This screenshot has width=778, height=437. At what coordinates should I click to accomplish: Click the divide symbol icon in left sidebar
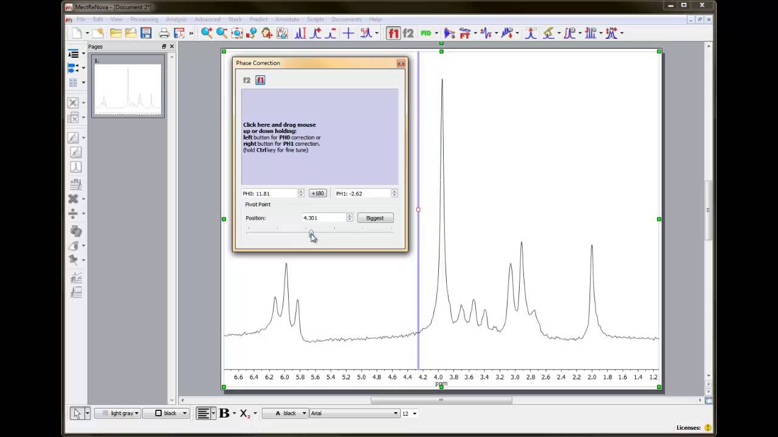(73, 214)
